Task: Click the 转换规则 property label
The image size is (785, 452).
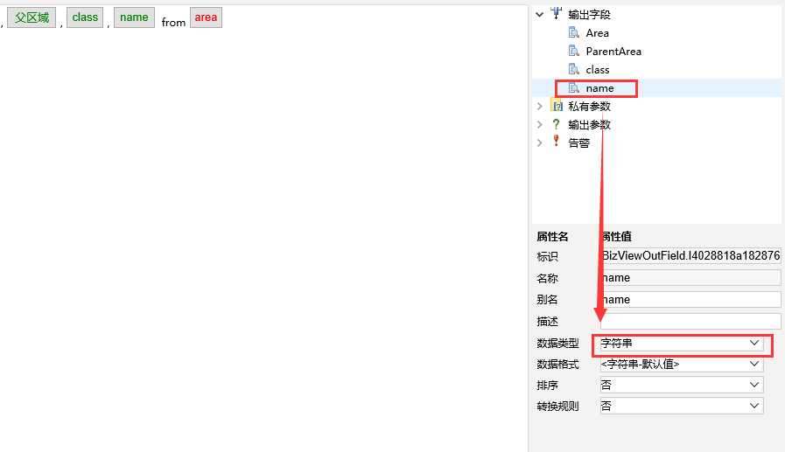Action: [557, 407]
